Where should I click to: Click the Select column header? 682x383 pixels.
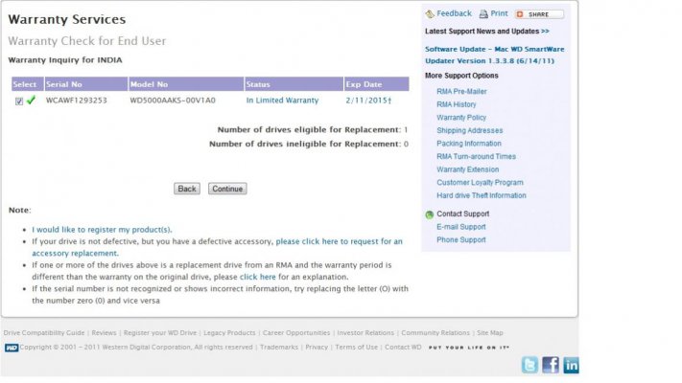pos(28,84)
